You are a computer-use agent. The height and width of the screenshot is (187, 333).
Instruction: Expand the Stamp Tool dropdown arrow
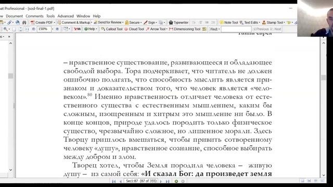[x=285, y=22]
